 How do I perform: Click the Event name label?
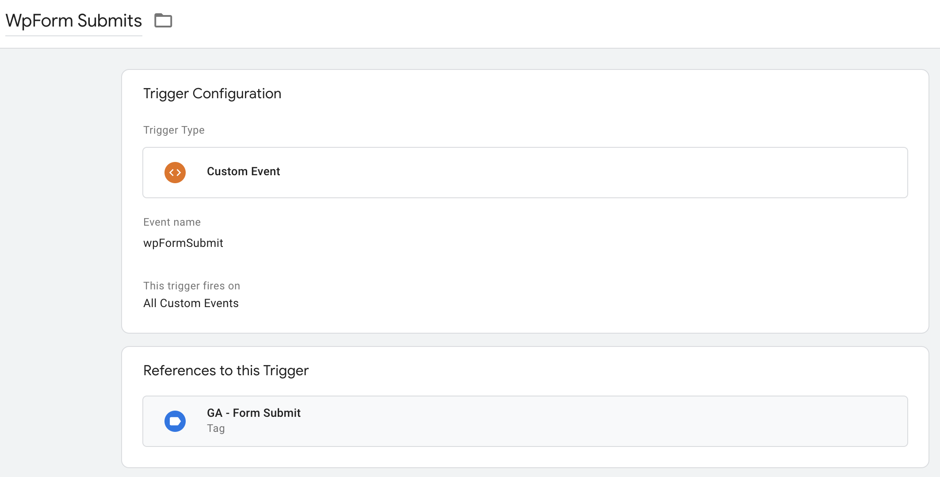[x=172, y=222]
